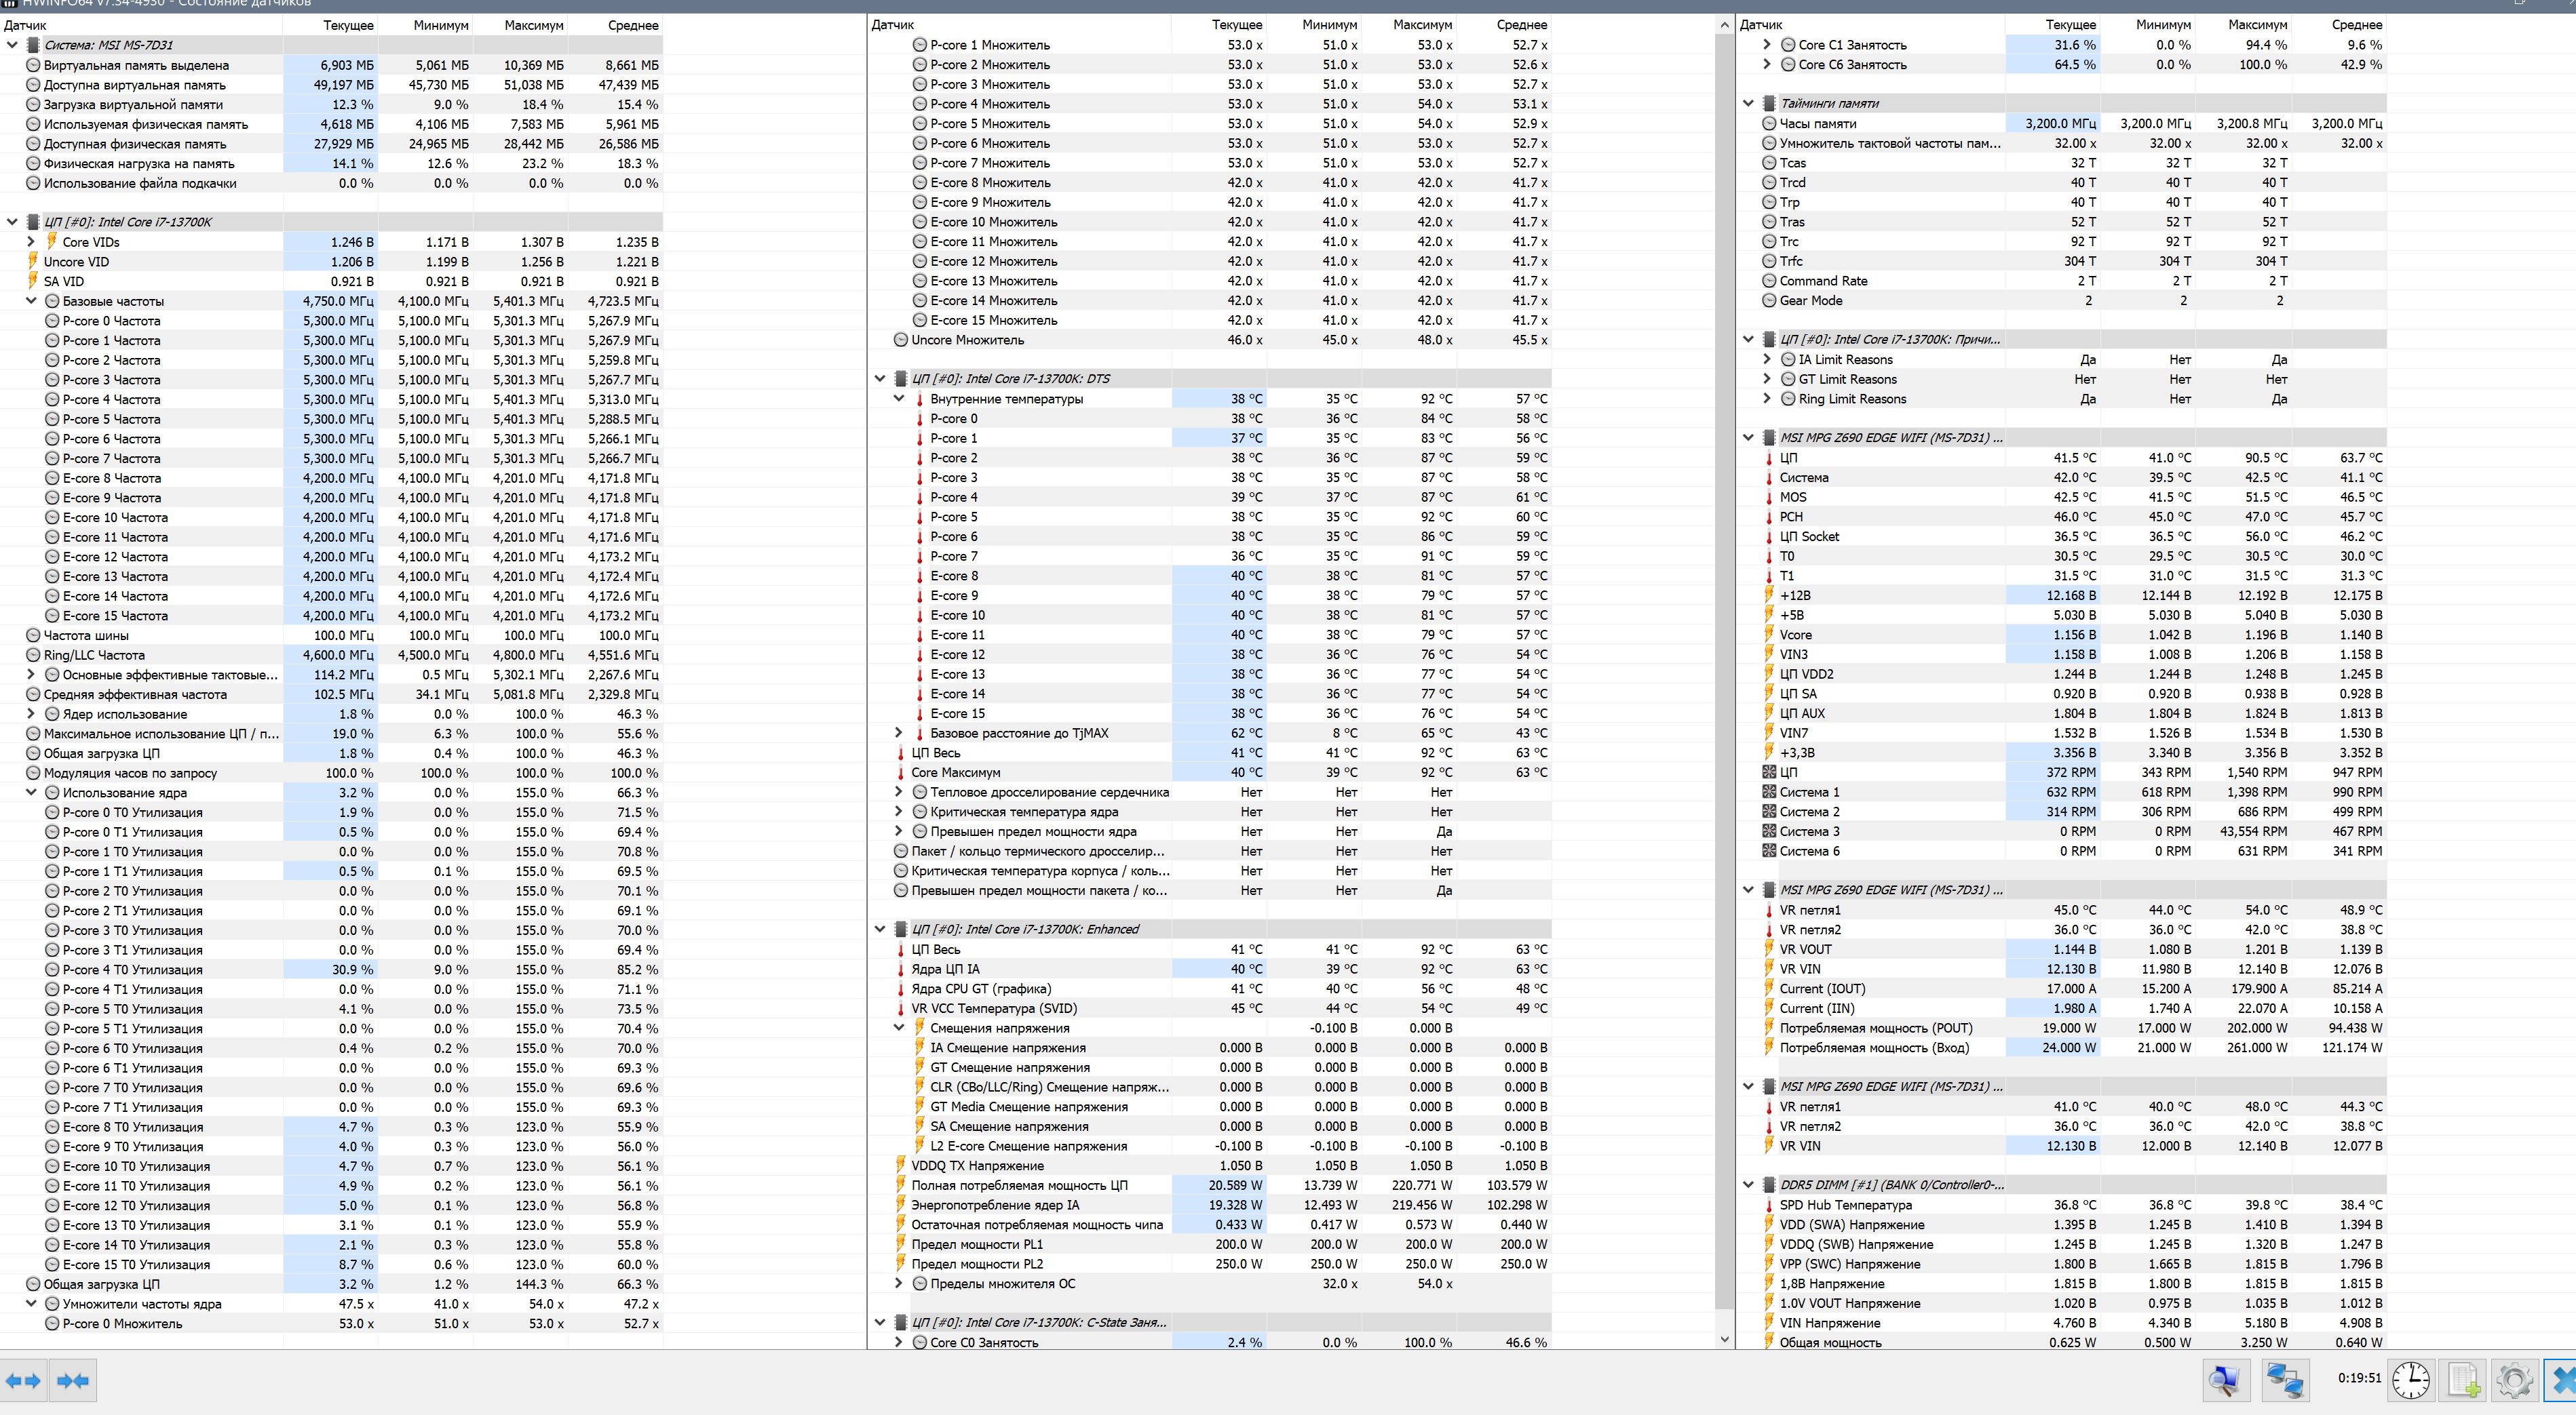
Task: Collapse the Внутренние температуры group
Action: pyautogui.click(x=899, y=399)
